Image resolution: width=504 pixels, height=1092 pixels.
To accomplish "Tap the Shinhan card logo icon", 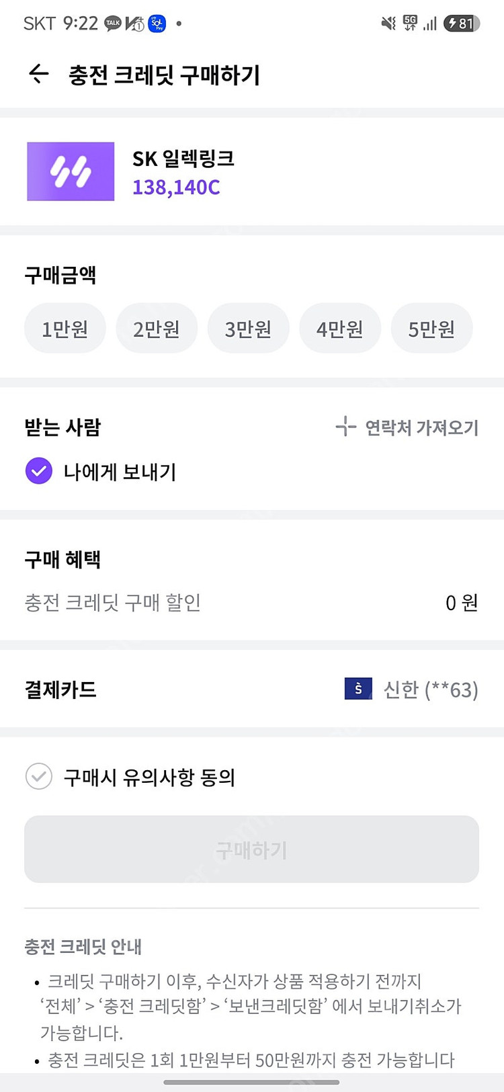I will coord(358,689).
